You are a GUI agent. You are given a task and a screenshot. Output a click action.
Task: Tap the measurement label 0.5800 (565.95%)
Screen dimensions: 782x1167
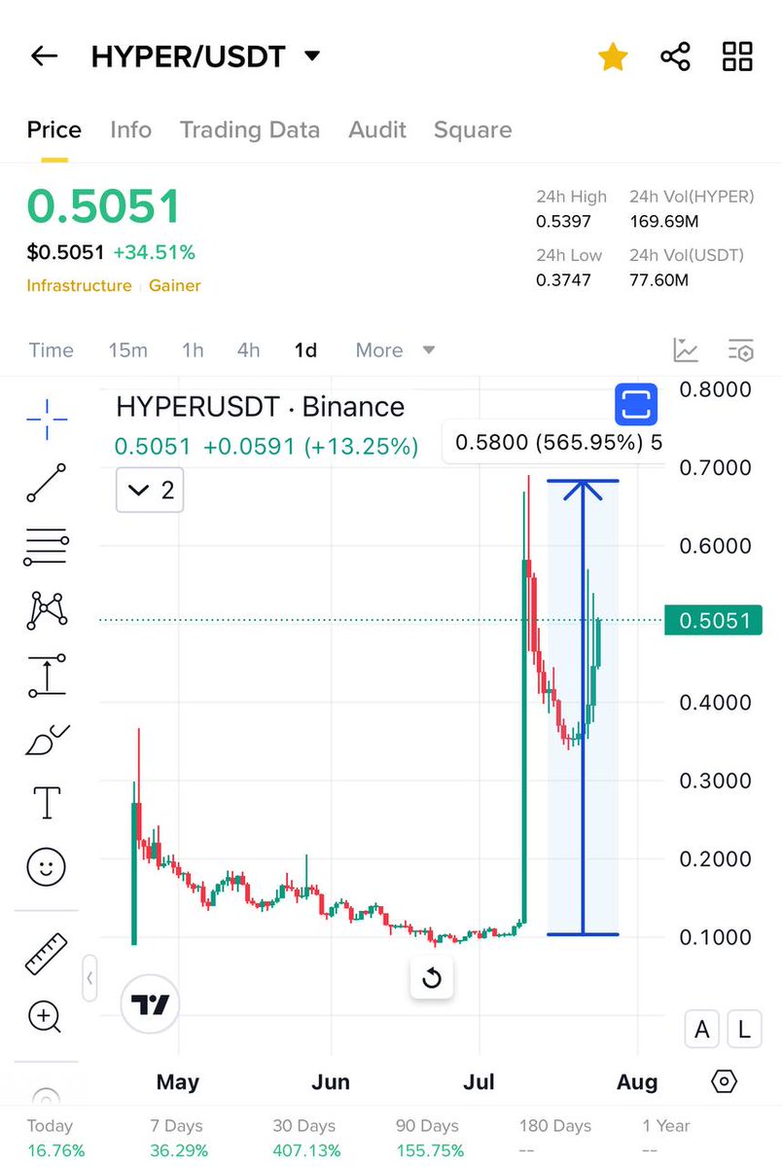[x=552, y=442]
